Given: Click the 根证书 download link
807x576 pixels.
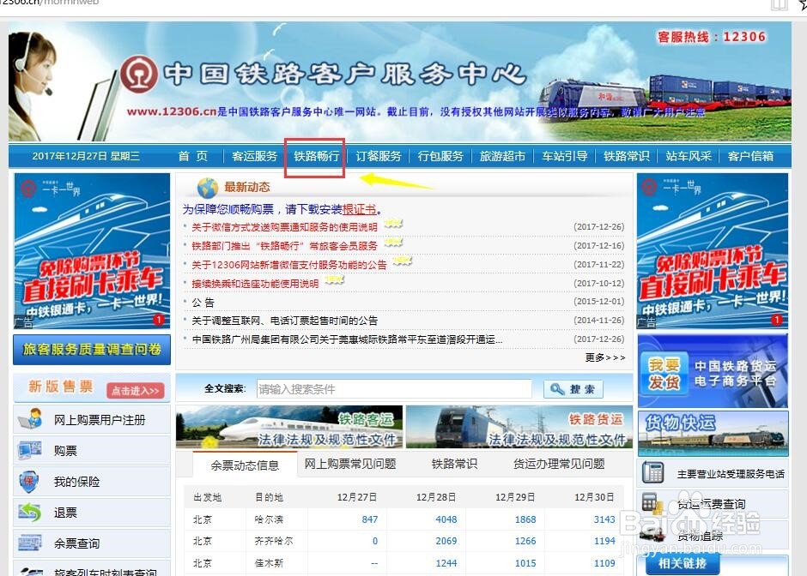Looking at the screenshot, I should point(359,210).
